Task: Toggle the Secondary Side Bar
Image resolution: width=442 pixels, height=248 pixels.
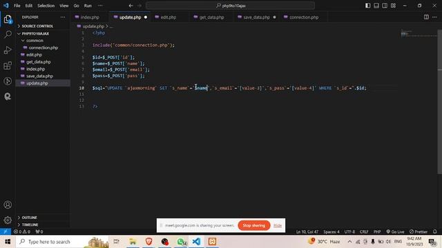Action: [385, 6]
